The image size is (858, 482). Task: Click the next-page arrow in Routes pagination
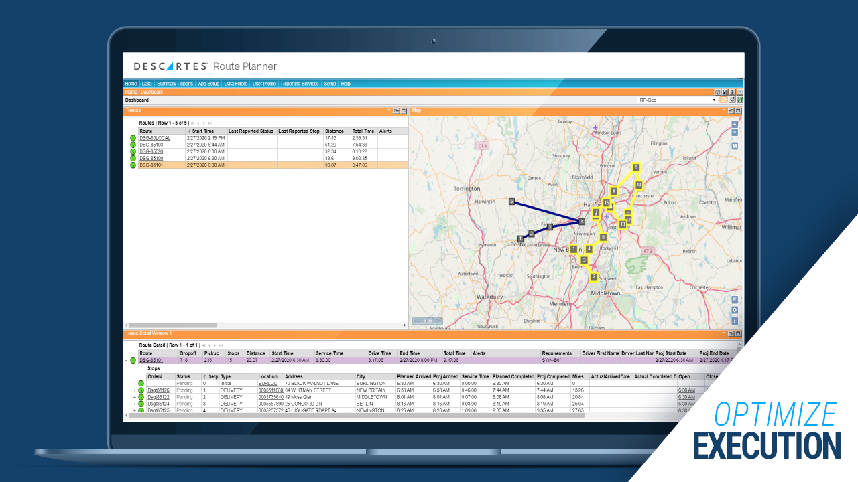click(205, 123)
